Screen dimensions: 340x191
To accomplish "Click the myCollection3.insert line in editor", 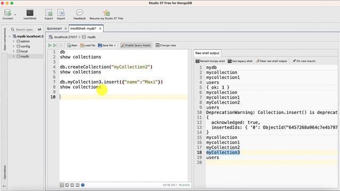I will click(111, 82).
